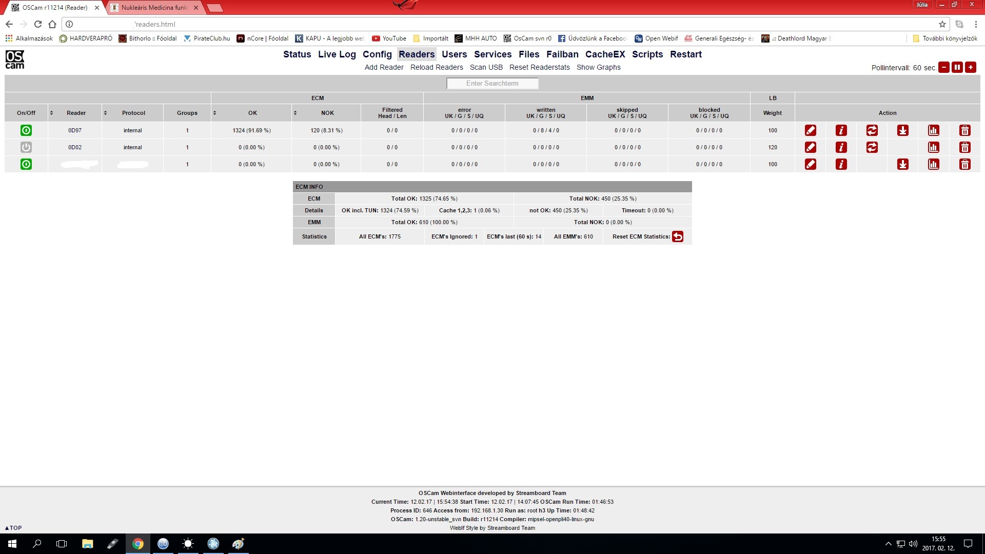Click the Add Reader link

click(x=384, y=67)
